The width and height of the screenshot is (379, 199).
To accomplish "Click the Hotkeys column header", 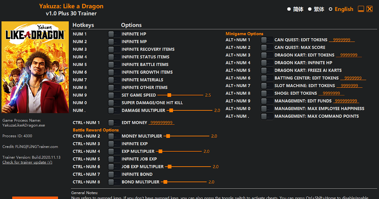I will (83, 25).
